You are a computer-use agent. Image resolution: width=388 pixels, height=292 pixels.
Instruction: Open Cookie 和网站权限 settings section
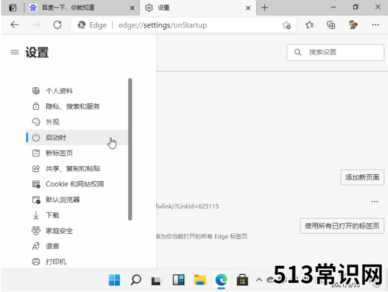(76, 184)
